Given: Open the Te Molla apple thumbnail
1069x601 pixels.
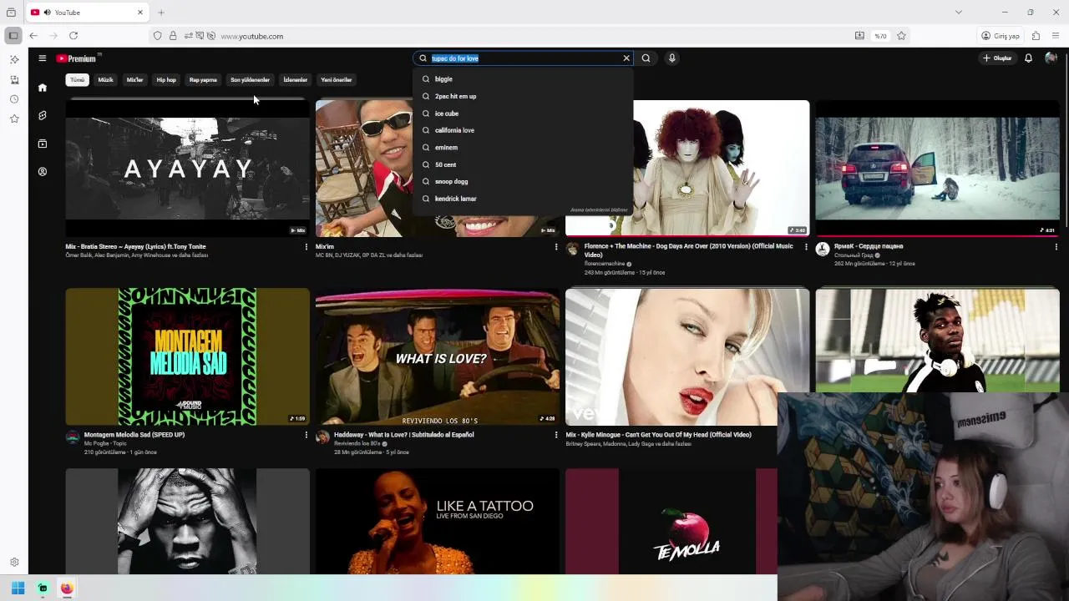Looking at the screenshot, I should [671, 522].
